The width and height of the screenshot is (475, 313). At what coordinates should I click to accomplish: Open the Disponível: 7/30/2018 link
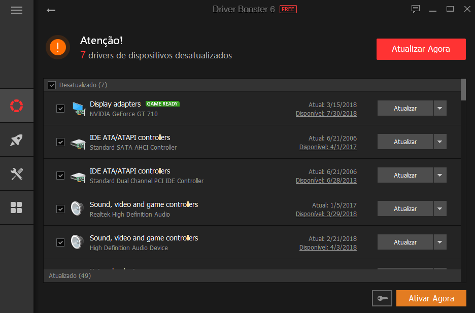point(326,114)
